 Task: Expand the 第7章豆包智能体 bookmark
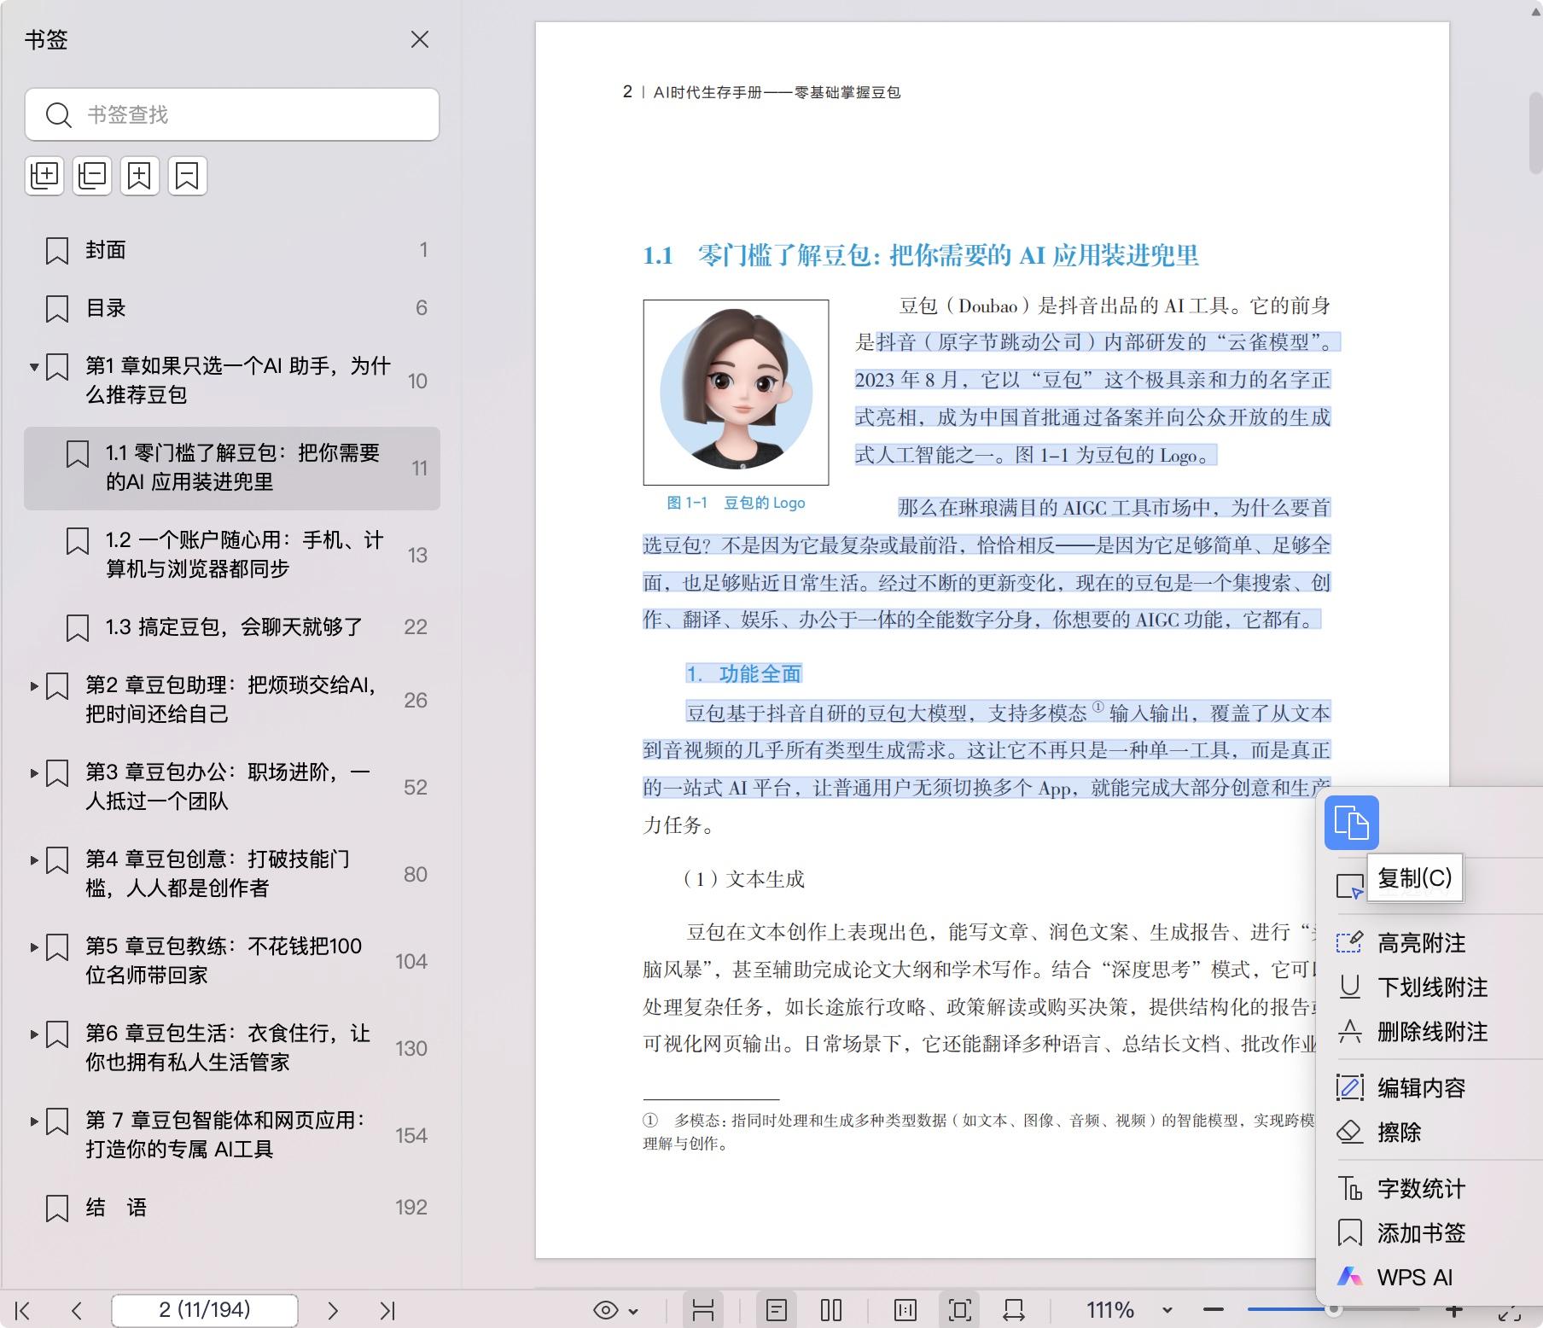34,1121
